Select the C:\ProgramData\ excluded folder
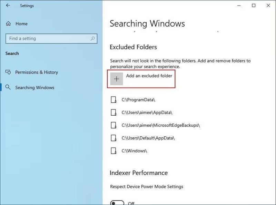 click(x=138, y=100)
